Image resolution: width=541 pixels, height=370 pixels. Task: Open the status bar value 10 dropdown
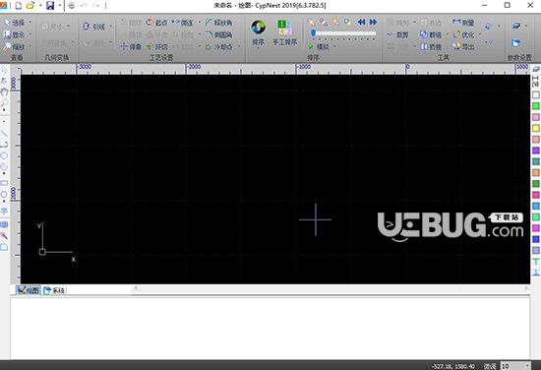(527, 366)
